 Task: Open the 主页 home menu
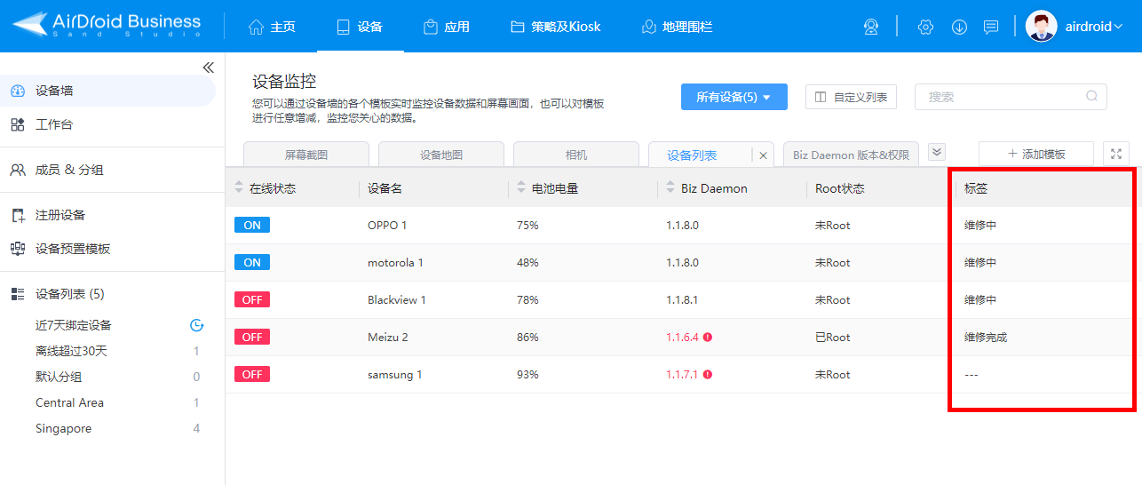pos(272,27)
